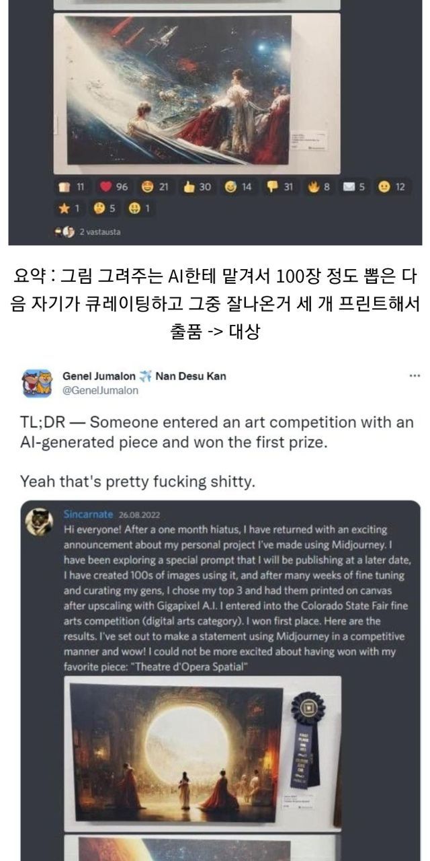Image resolution: width=430 pixels, height=861 pixels.
Task: Click the bread reaction with 11
Action: coord(69,187)
